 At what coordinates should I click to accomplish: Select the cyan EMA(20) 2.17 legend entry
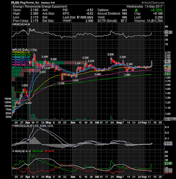[21, 57]
